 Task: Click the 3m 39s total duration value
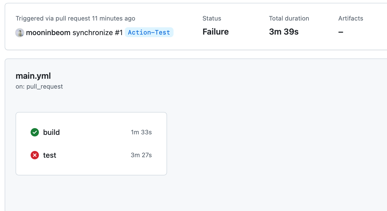click(284, 32)
